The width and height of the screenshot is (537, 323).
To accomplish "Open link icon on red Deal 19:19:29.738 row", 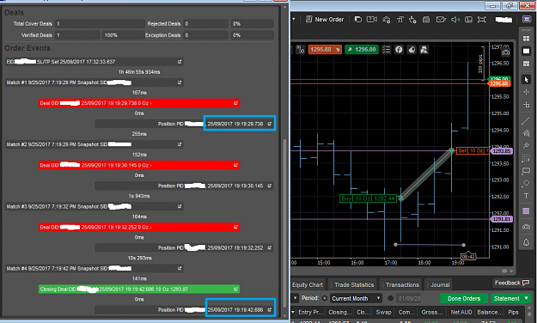I will pos(235,103).
